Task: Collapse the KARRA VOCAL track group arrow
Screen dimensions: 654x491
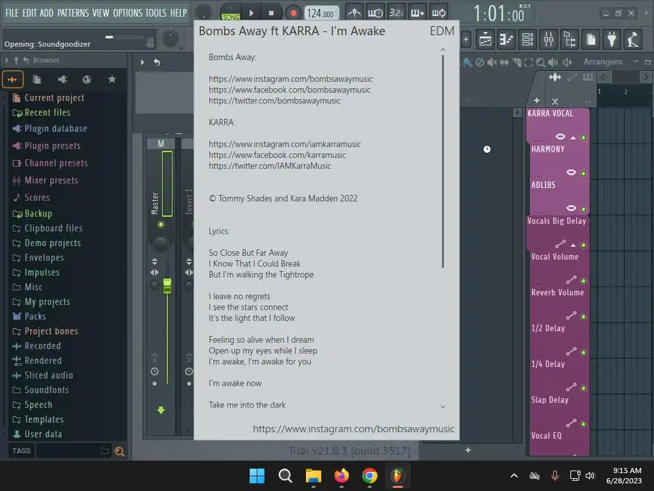Action: coord(573,138)
